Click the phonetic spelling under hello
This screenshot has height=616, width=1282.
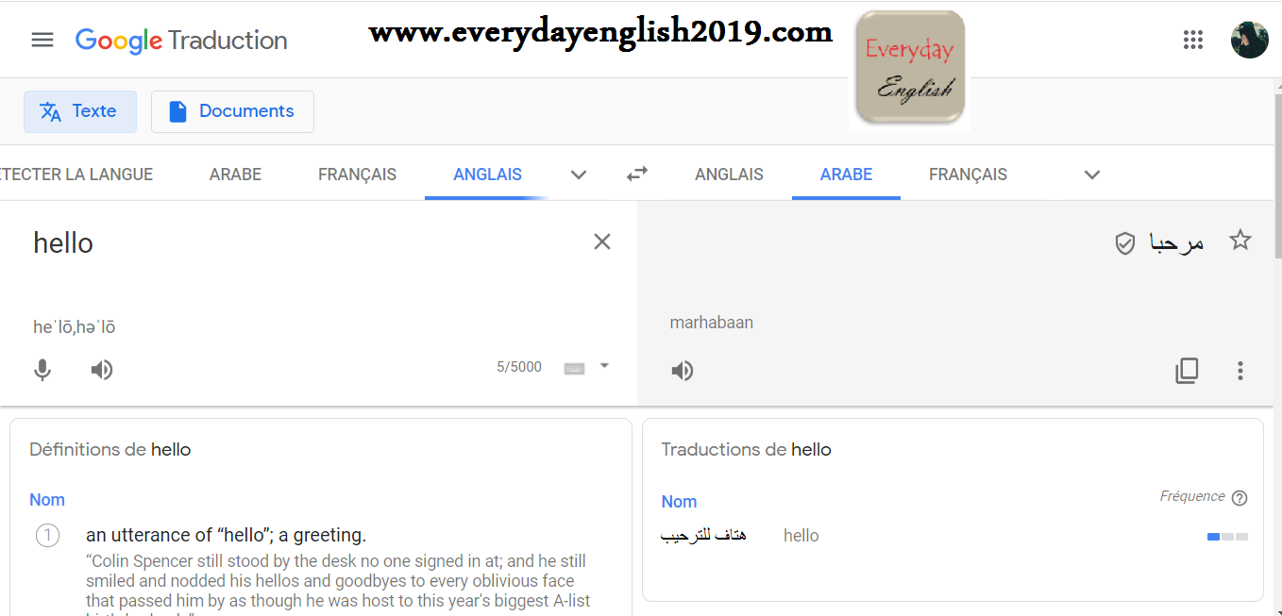(x=75, y=327)
